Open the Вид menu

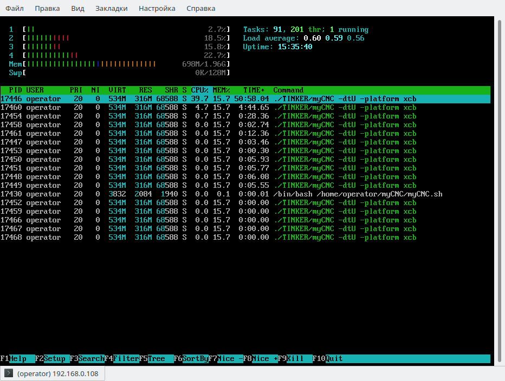[x=77, y=8]
